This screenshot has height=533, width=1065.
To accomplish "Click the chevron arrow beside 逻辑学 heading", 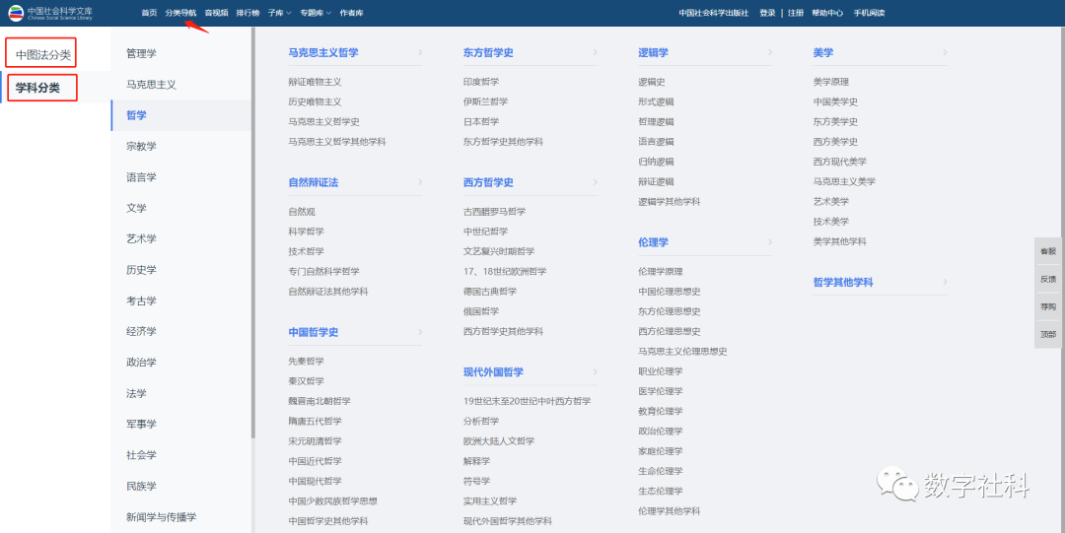I will pos(770,52).
